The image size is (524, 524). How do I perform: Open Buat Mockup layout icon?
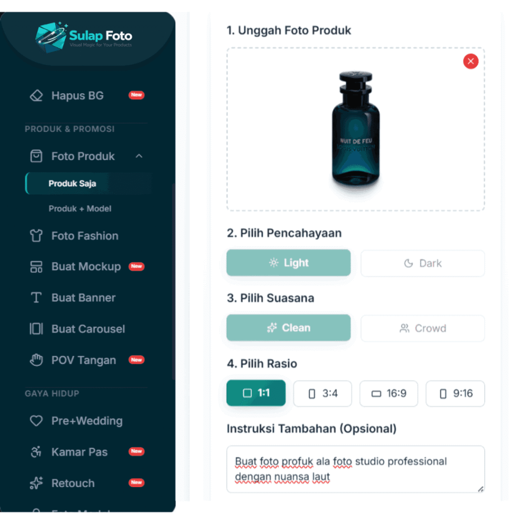pos(36,267)
